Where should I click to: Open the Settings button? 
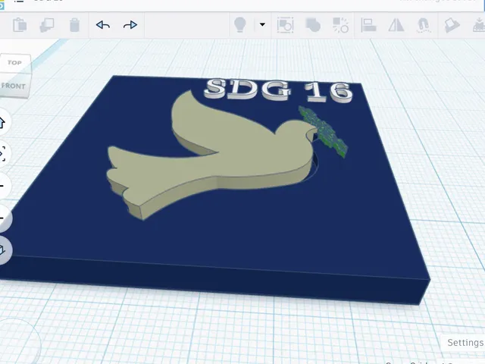[x=465, y=343]
